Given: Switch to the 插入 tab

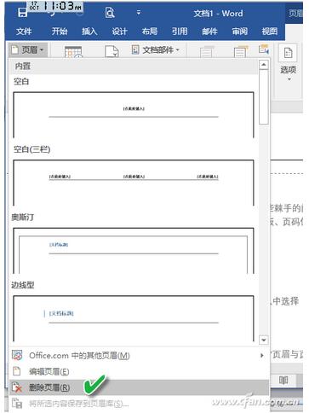Looking at the screenshot, I should click(89, 32).
